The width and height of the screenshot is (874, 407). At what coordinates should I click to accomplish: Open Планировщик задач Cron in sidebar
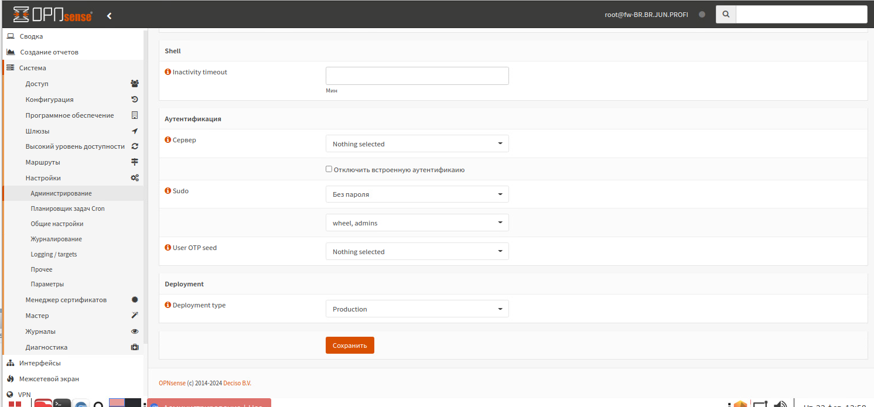tap(67, 208)
